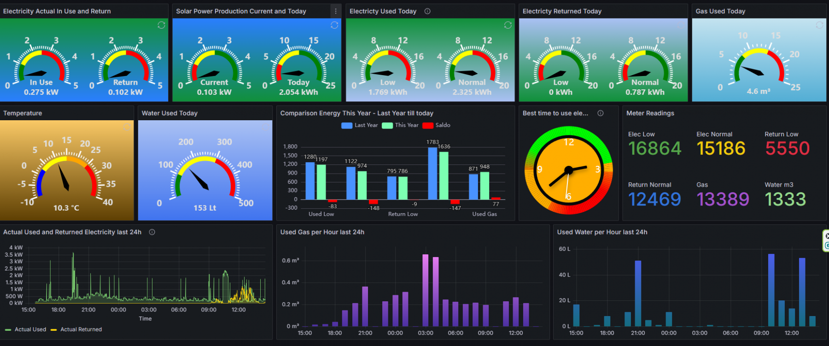Click Actual Used legend label

[x=30, y=329]
